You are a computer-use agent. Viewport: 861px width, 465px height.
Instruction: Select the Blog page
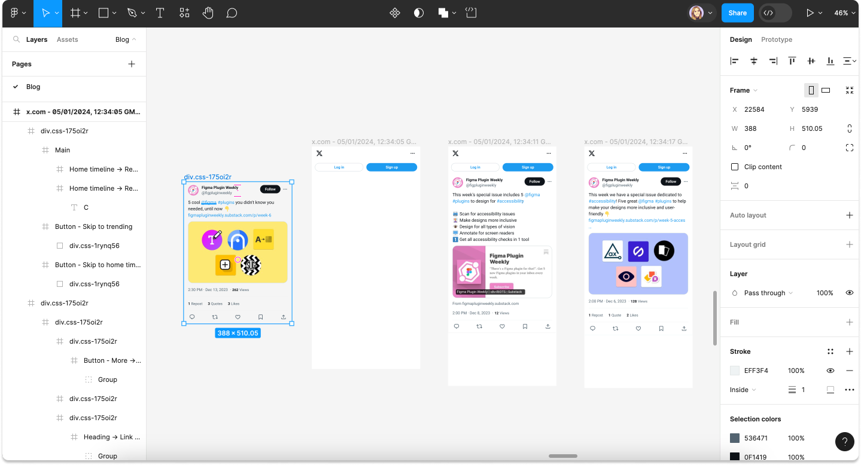coord(74,87)
